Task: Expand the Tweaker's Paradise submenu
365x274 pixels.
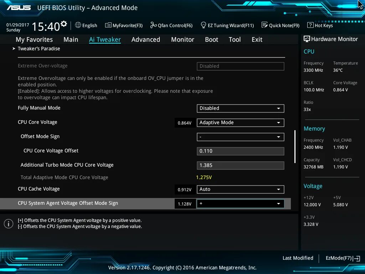Action: [x=38, y=49]
